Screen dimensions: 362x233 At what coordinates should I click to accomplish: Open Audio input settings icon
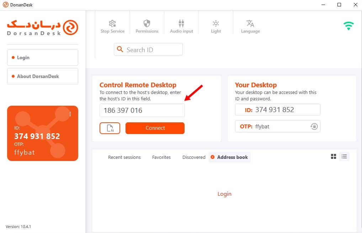coord(181,23)
